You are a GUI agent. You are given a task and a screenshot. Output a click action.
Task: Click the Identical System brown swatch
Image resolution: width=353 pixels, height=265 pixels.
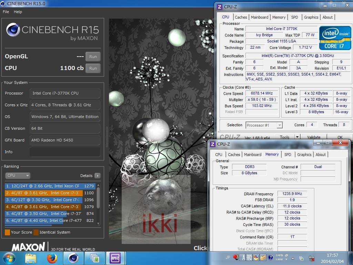pyautogui.click(x=36, y=232)
